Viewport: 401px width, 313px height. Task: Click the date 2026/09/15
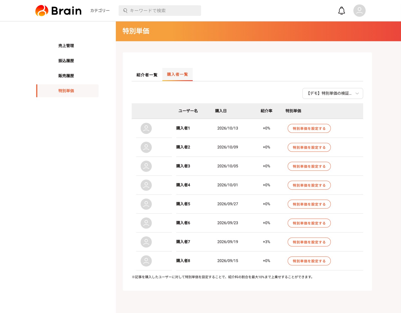[x=228, y=261]
